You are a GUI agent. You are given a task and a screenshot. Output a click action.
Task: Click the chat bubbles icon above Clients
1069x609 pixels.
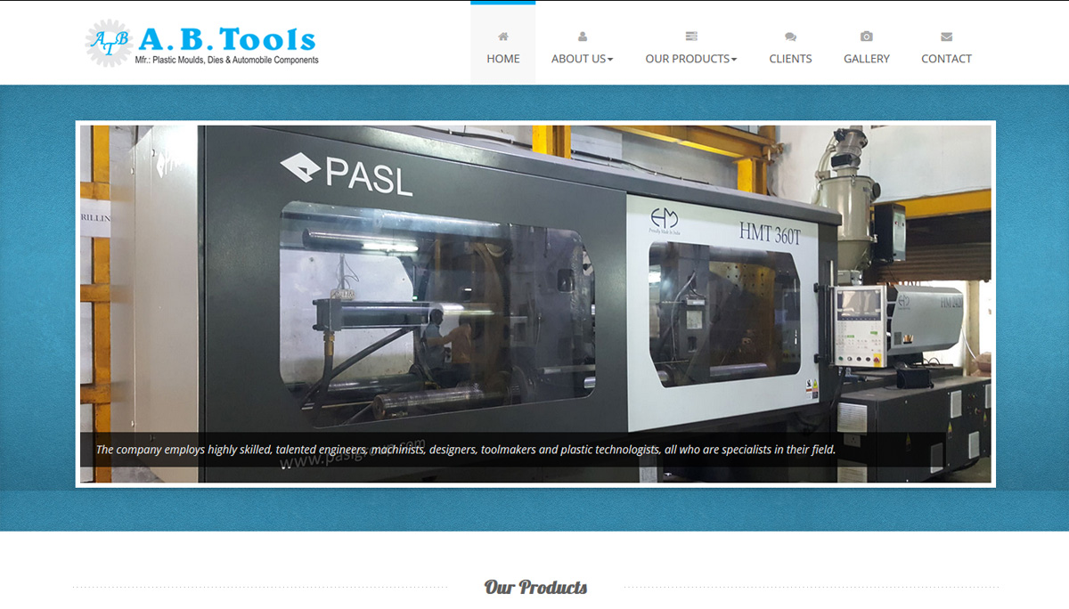[x=790, y=37]
